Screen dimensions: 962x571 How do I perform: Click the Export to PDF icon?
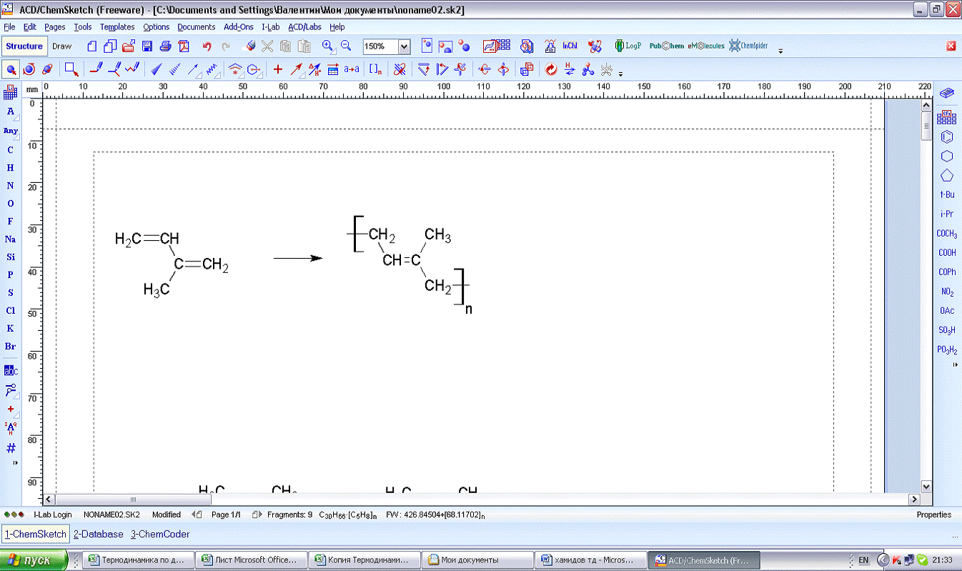pos(184,46)
